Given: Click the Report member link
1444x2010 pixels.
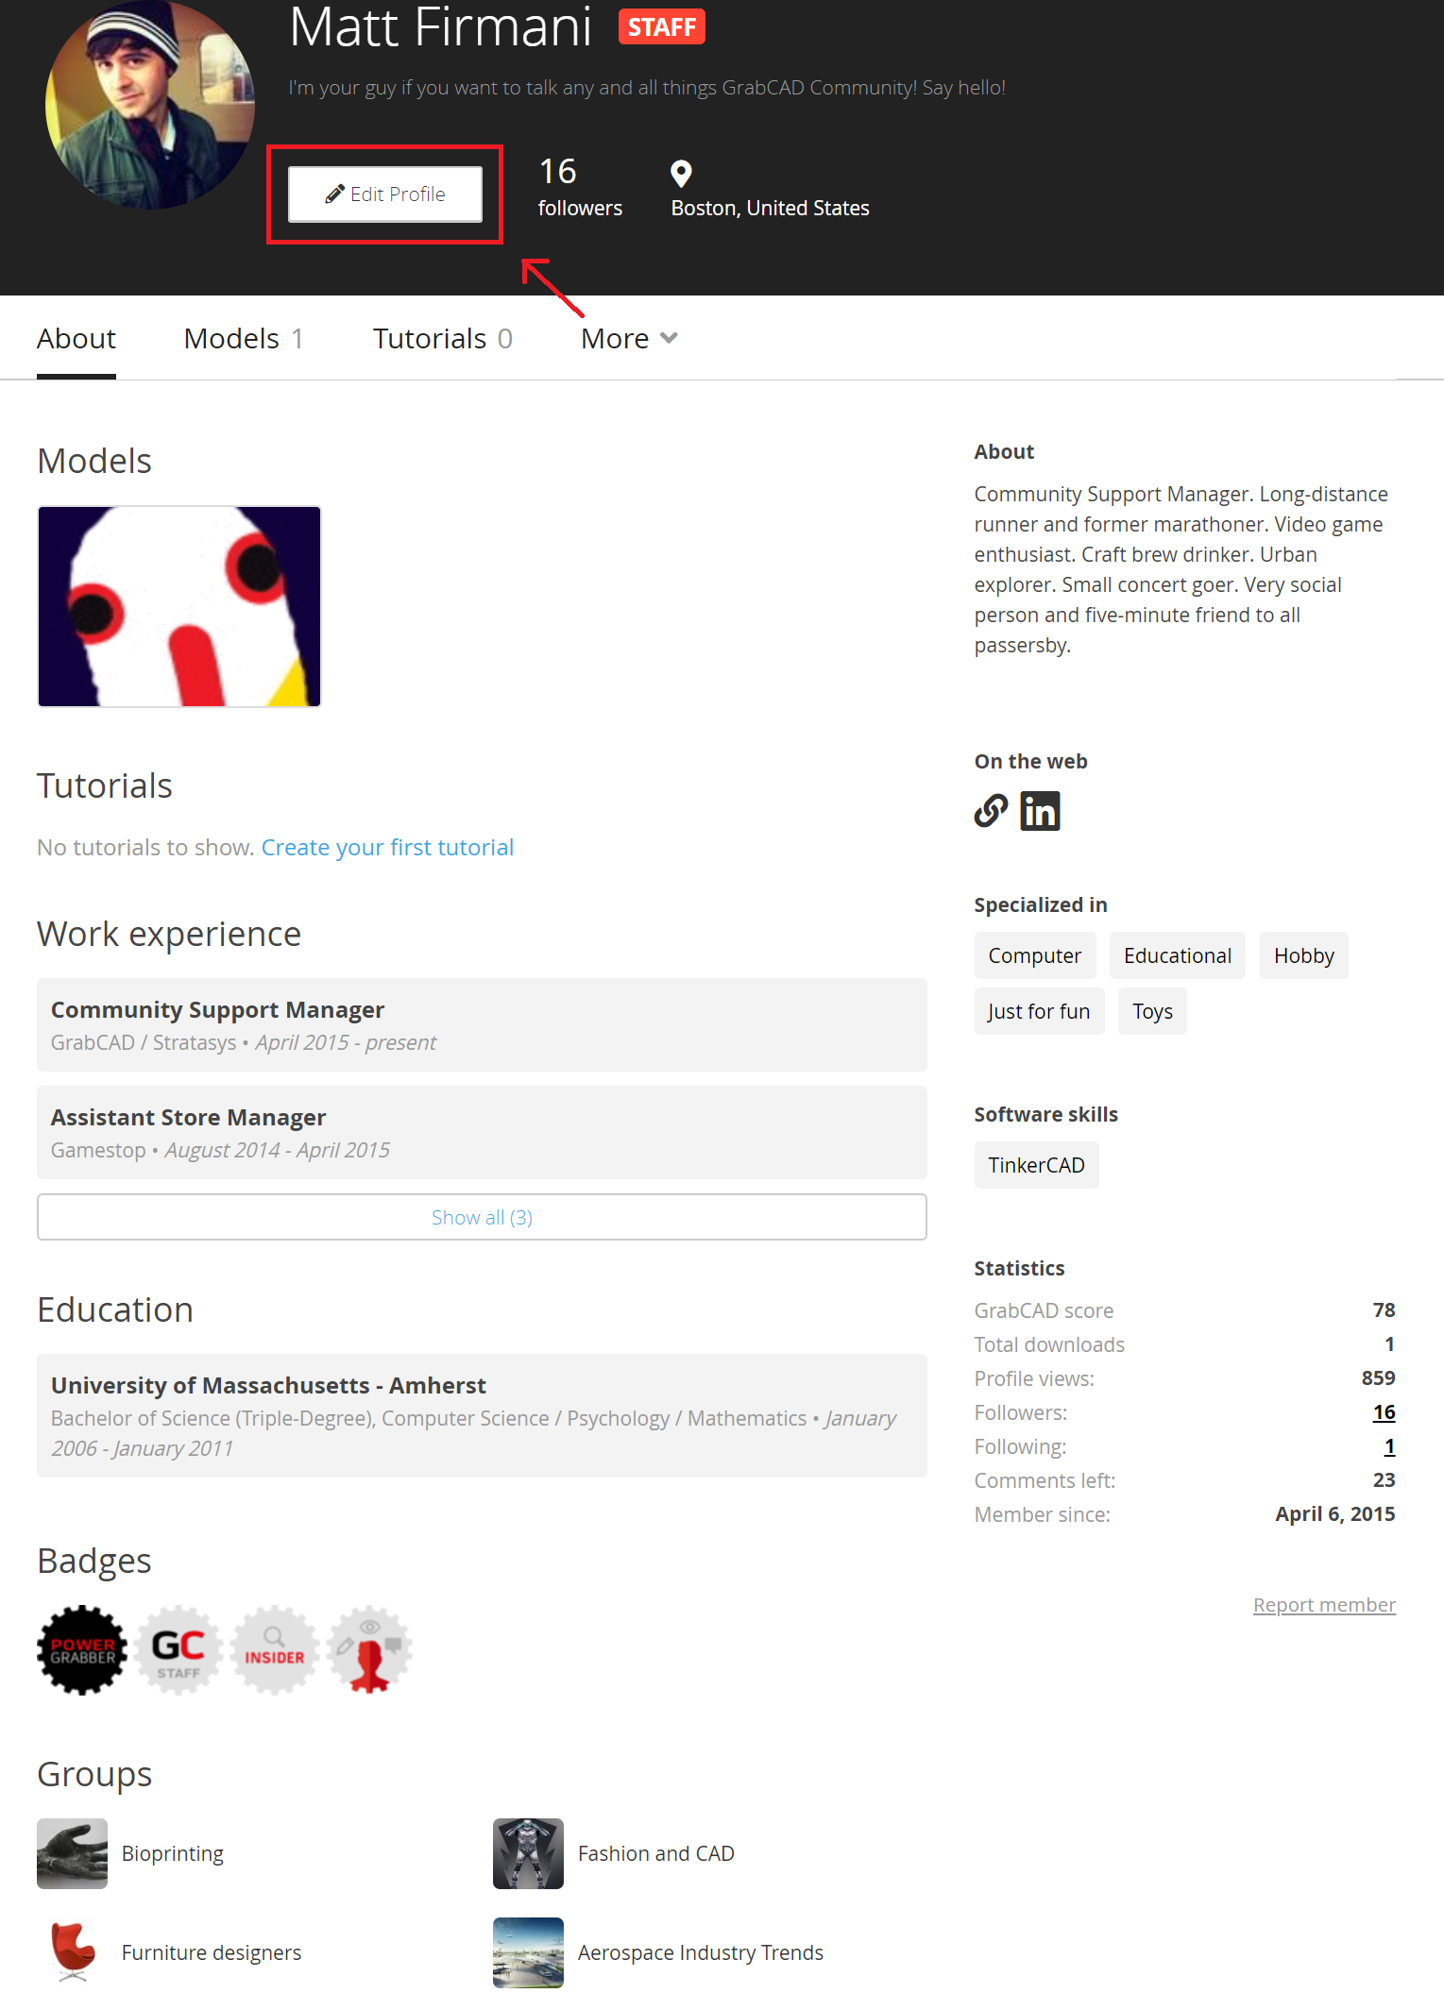Looking at the screenshot, I should point(1323,1605).
